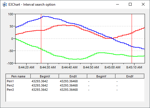Click the 8:45:00 AM time axis label
The height and width of the screenshot is (108, 150).
(x=112, y=67)
